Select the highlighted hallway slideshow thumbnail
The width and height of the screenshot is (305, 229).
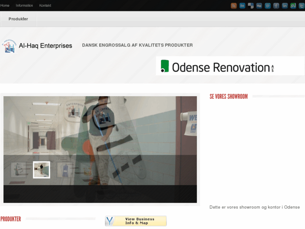42,170
